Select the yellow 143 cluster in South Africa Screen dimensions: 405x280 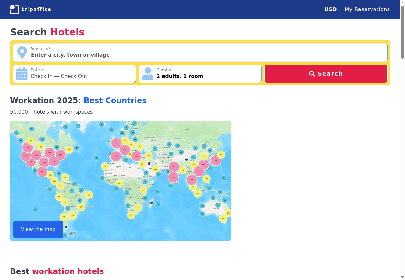click(x=131, y=215)
